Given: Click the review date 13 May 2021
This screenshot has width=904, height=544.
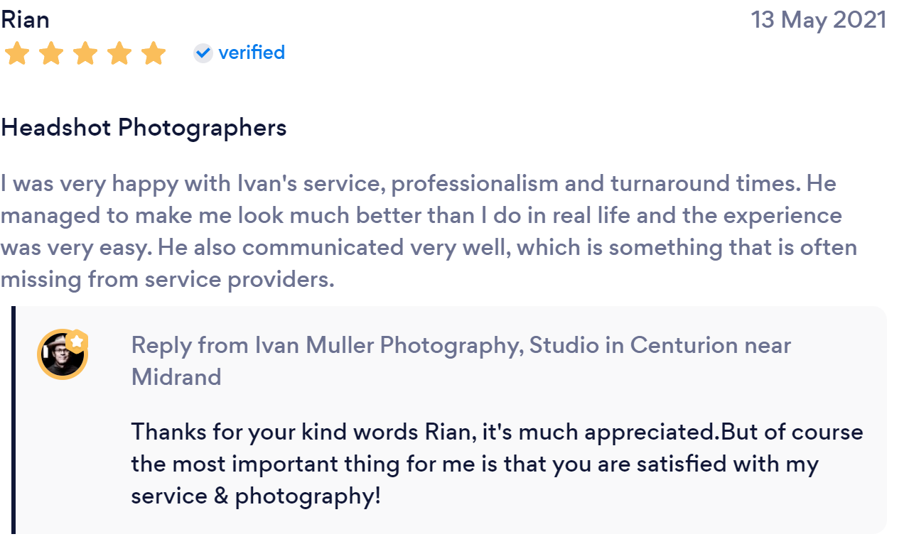Looking at the screenshot, I should 819,20.
